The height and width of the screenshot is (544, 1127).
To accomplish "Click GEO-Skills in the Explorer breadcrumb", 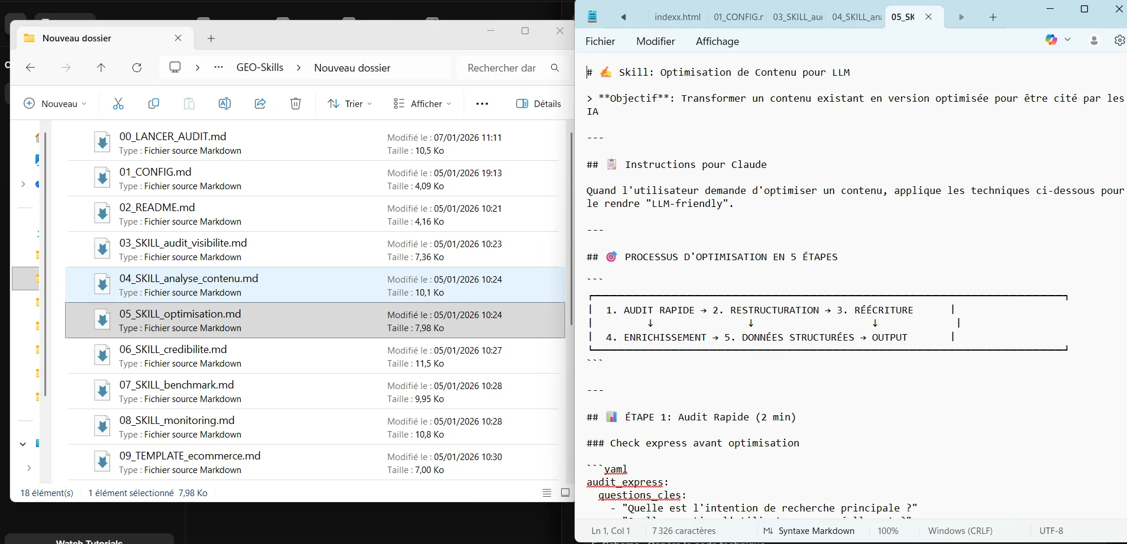I will click(260, 67).
